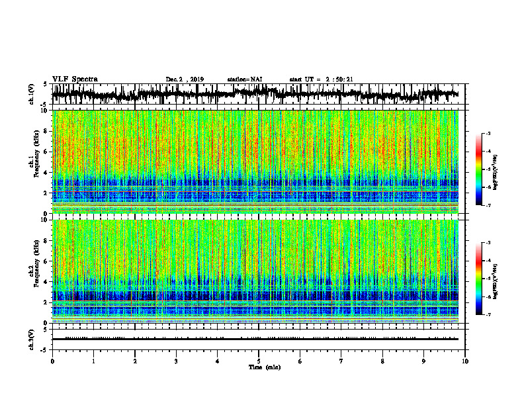Click the "ch.1(V)" waveform axis label
Viewport: 524px width, 405px height.
(x=32, y=94)
